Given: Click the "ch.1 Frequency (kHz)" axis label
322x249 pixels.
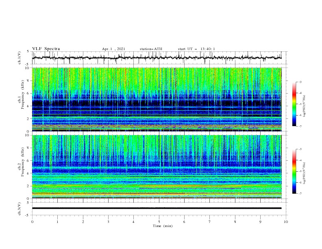Looking at the screenshot, I should tap(21, 94).
